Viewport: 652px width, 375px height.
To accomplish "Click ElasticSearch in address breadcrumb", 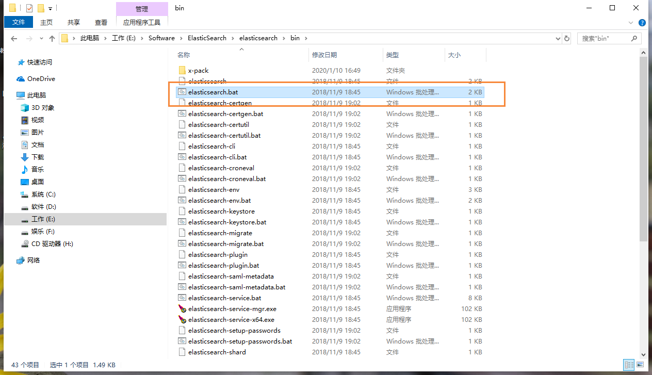I will click(207, 38).
